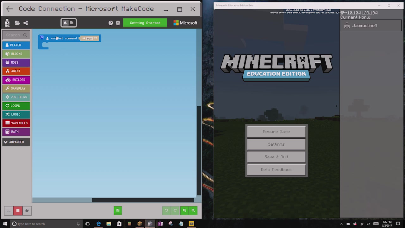Screen dimensions: 405x228
Task: Click the "run" text field in block
Action: click(90, 38)
